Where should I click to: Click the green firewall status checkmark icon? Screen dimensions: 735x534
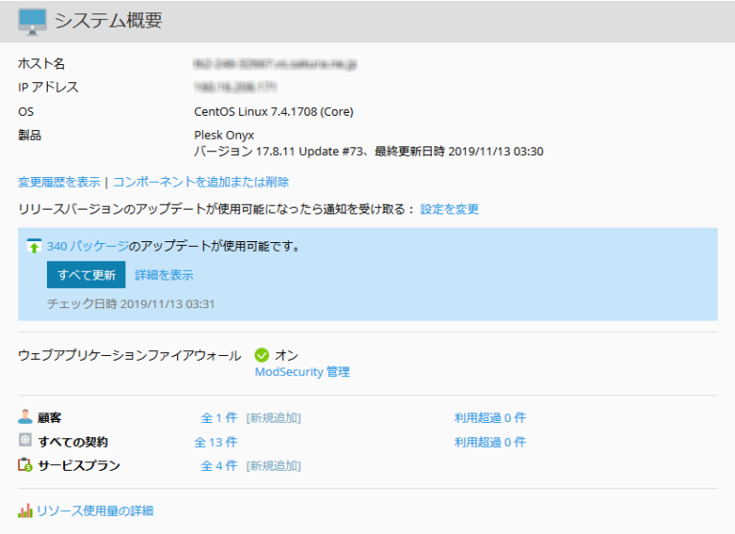coord(262,356)
